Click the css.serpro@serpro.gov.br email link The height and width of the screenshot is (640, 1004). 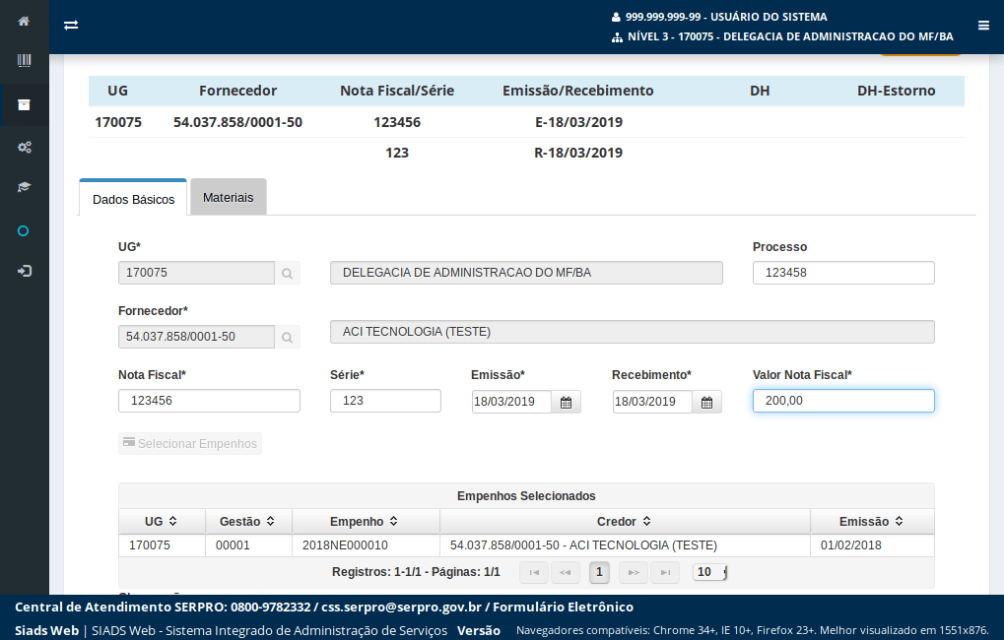pyautogui.click(x=401, y=608)
